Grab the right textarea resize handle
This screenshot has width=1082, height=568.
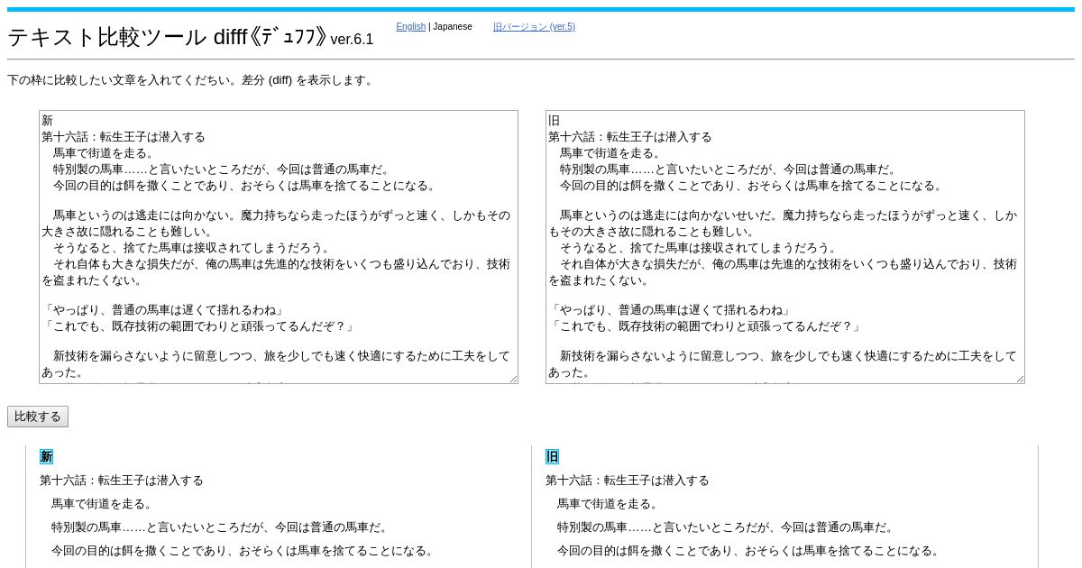(1020, 379)
